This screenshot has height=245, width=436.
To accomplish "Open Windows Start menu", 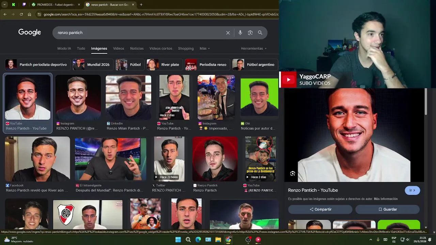I will (x=178, y=240).
